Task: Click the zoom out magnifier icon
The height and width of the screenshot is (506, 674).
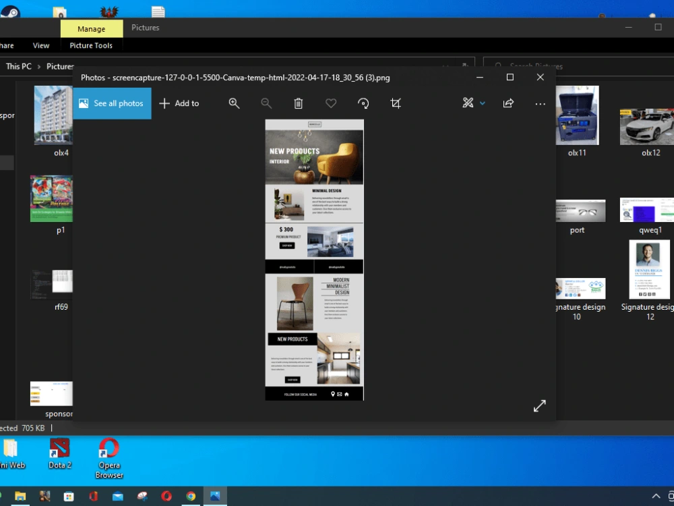Action: pyautogui.click(x=266, y=103)
